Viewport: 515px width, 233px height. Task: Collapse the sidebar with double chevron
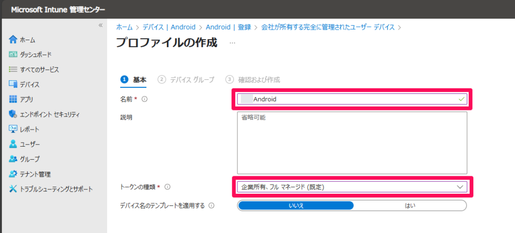[101, 25]
